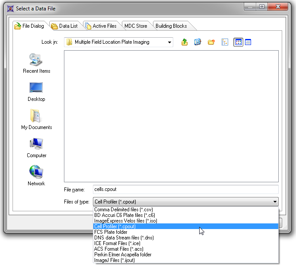
Task: Expand the Look in folder dropdown
Action: 169,42
